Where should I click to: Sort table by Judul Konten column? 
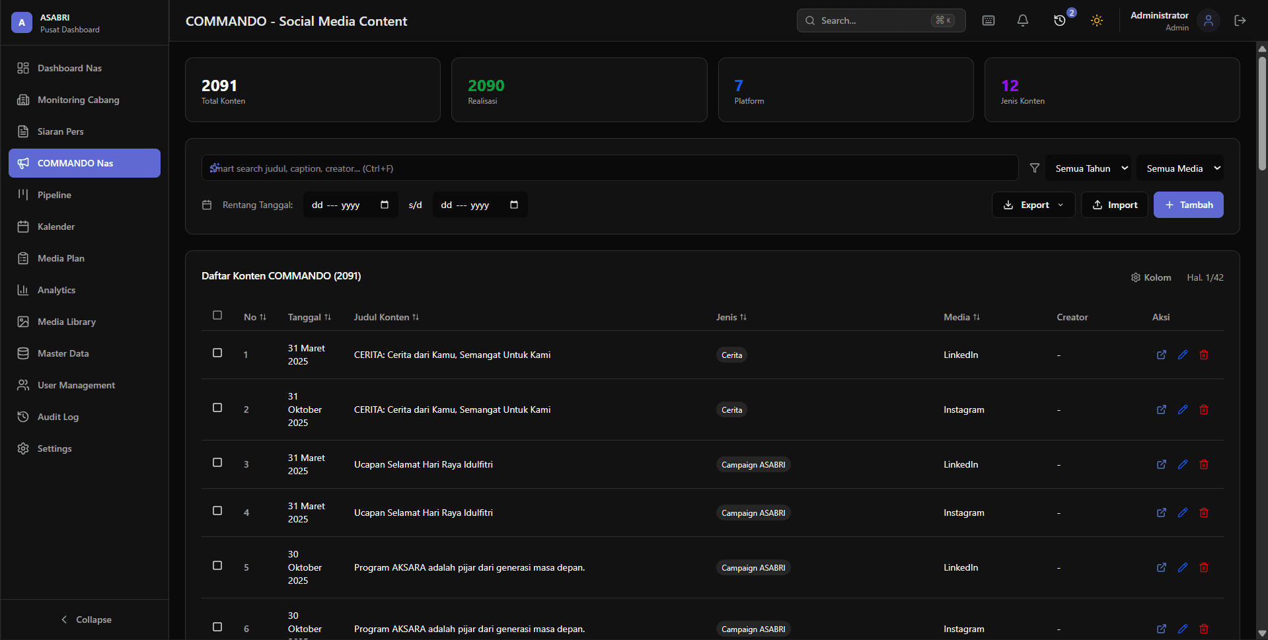(x=387, y=317)
